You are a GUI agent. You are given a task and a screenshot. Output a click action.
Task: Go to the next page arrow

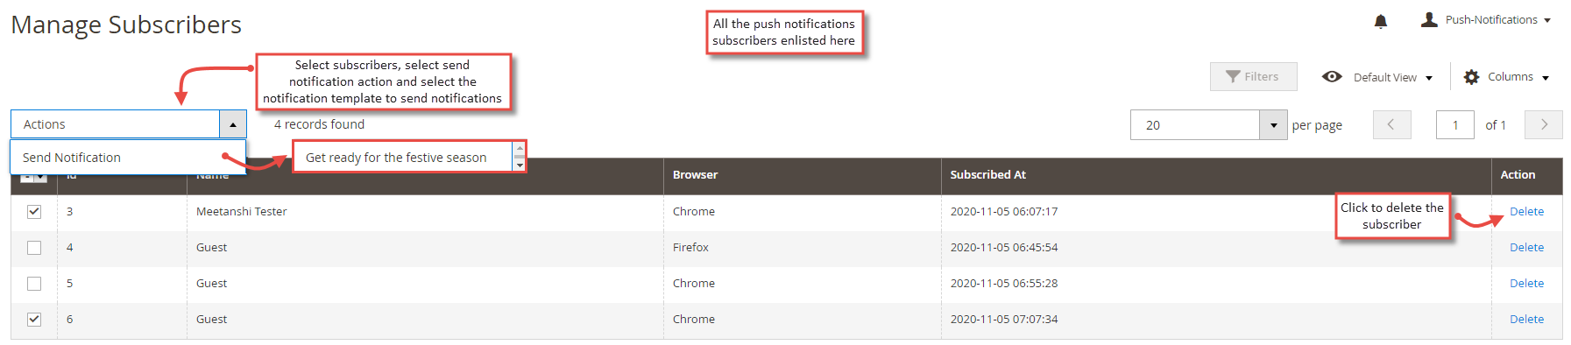click(x=1544, y=124)
